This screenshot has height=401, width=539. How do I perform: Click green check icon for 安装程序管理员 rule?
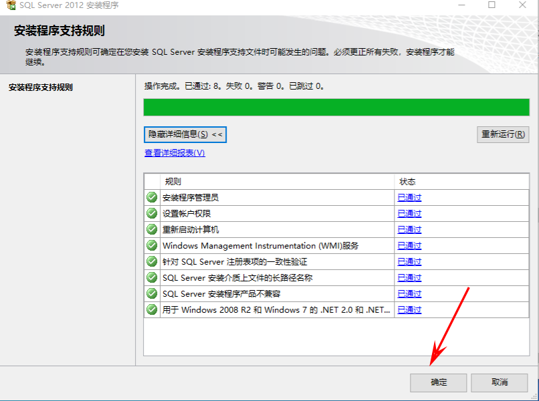click(x=152, y=197)
